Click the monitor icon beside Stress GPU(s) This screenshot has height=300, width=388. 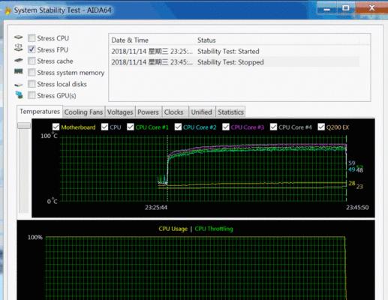(19, 94)
